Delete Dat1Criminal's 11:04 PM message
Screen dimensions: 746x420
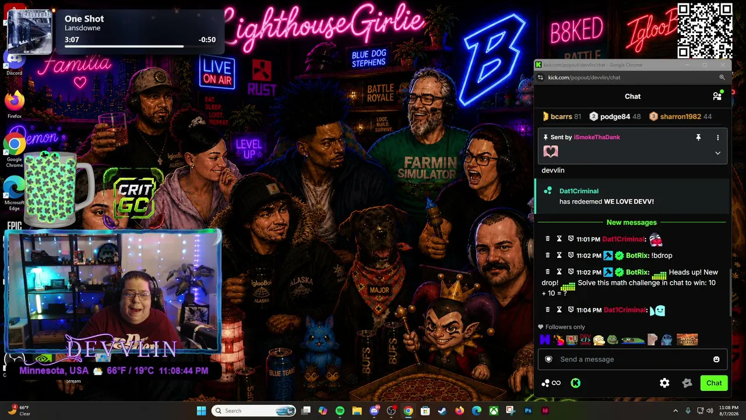click(x=547, y=310)
